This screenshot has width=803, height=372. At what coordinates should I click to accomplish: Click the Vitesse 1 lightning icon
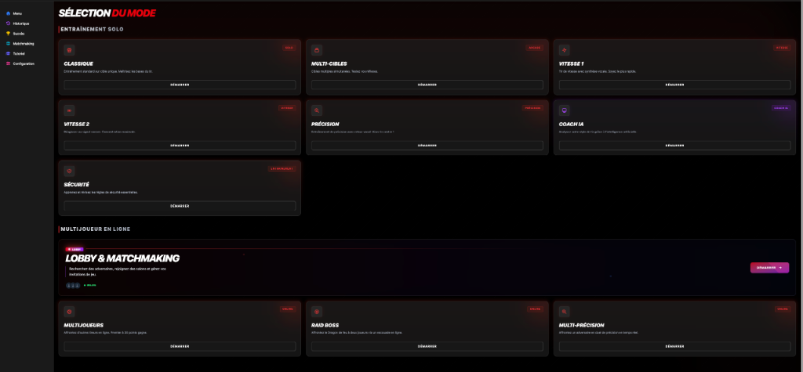[x=565, y=50]
